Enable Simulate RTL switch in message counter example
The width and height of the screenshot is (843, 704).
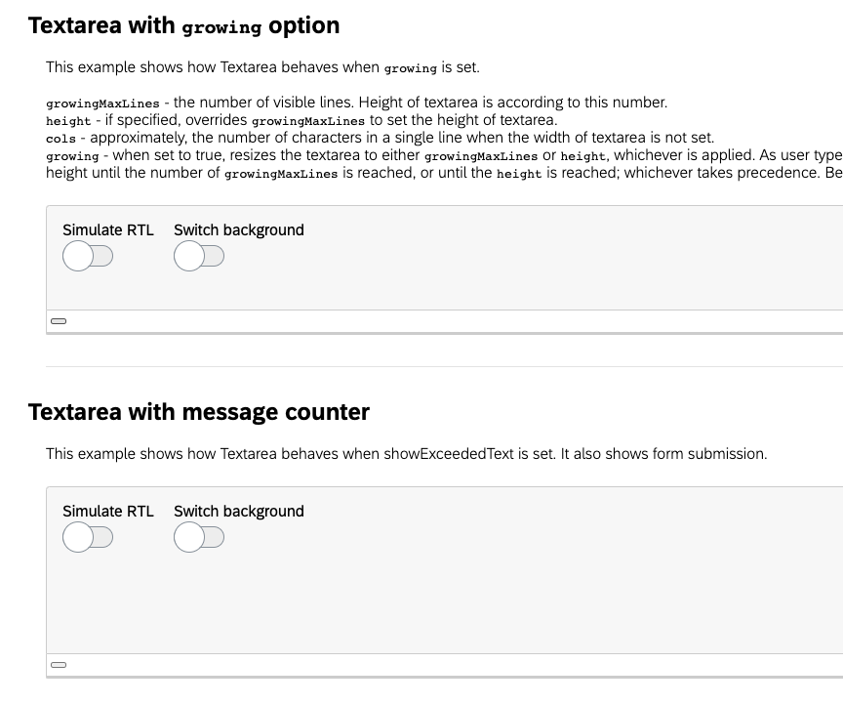pyautogui.click(x=88, y=537)
